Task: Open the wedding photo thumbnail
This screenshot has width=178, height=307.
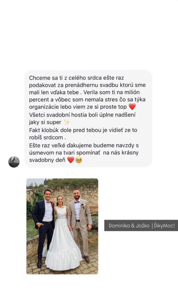Action: [62, 226]
